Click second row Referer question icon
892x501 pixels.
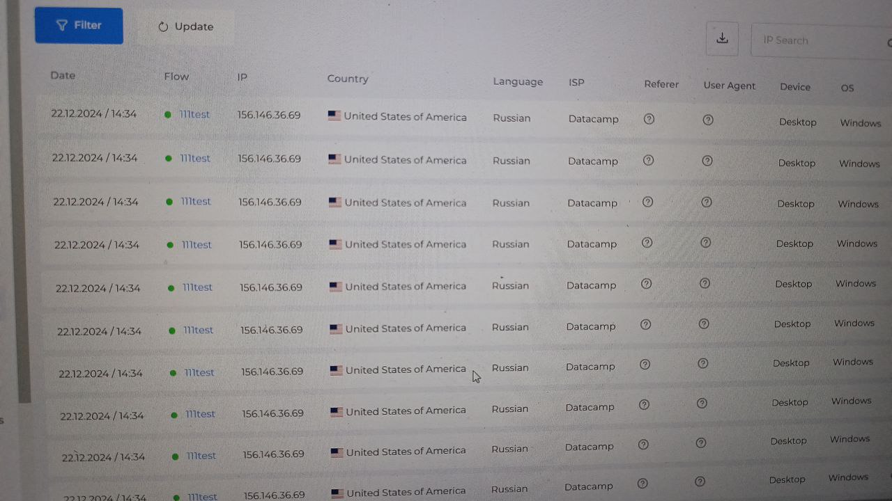coord(648,161)
